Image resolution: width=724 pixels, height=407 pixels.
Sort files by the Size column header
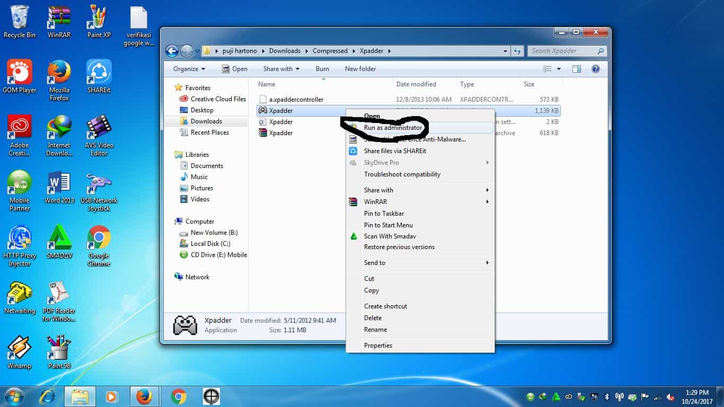coord(542,84)
